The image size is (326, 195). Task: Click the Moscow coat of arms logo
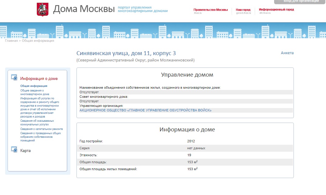click(40, 10)
